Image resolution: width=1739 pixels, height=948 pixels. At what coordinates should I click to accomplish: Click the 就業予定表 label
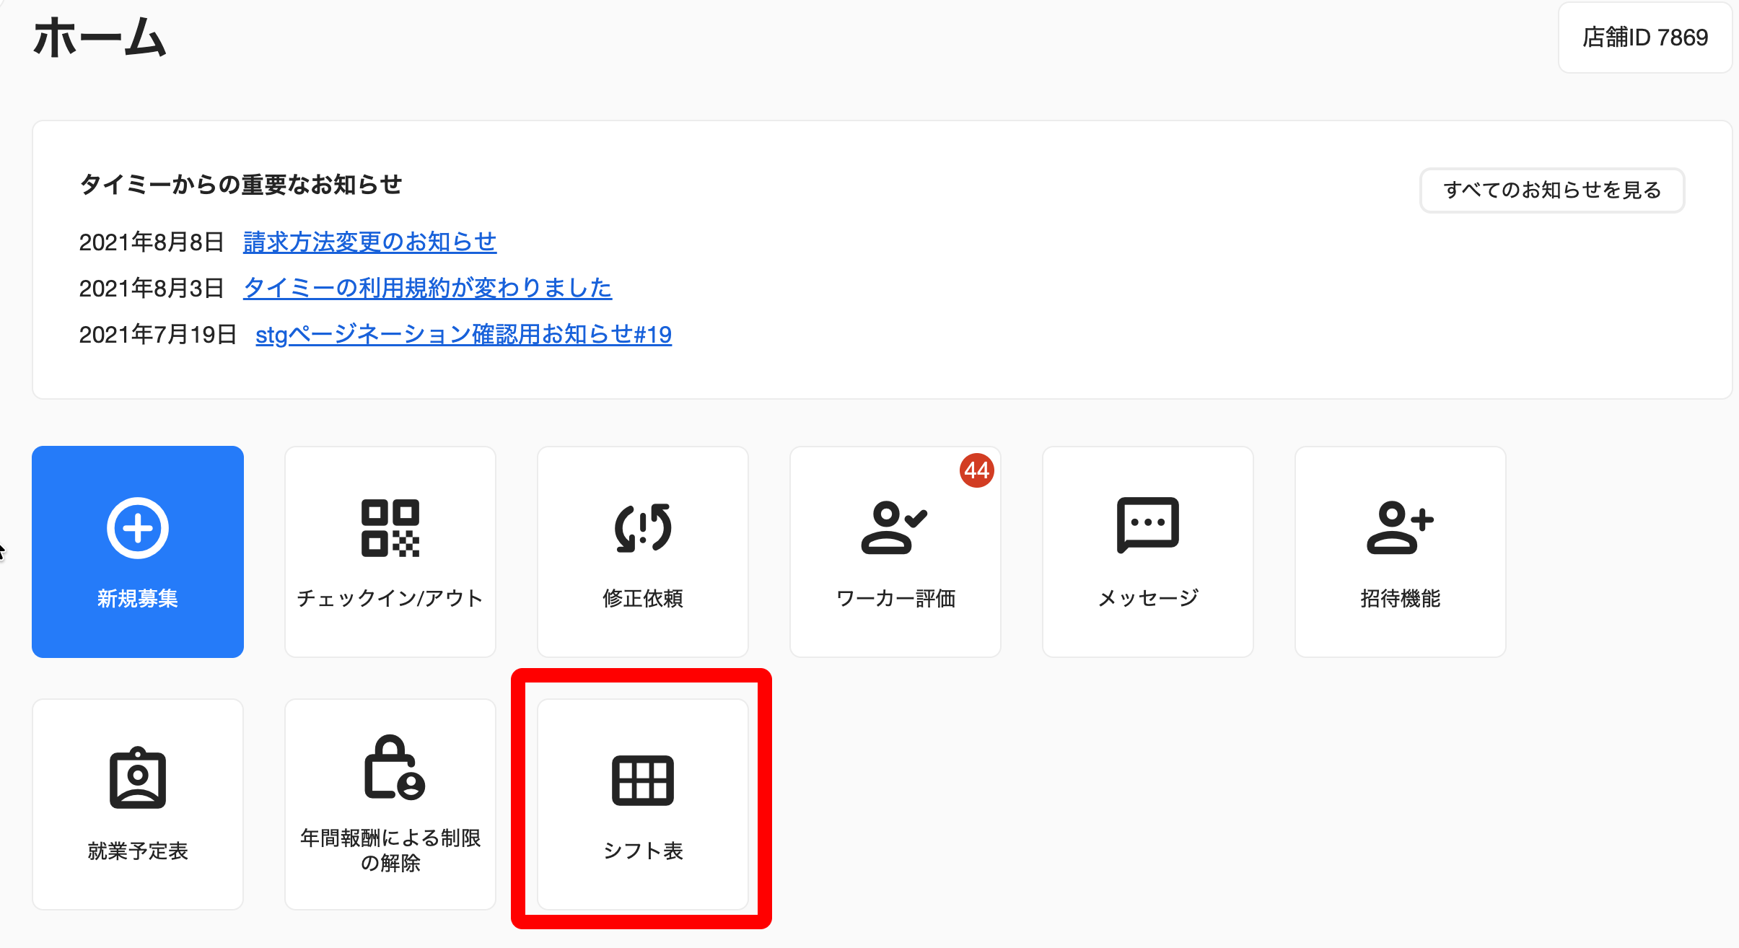138,851
